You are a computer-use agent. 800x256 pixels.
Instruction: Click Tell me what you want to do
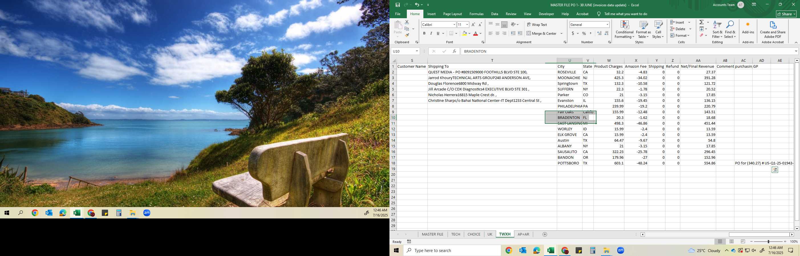[x=626, y=14]
